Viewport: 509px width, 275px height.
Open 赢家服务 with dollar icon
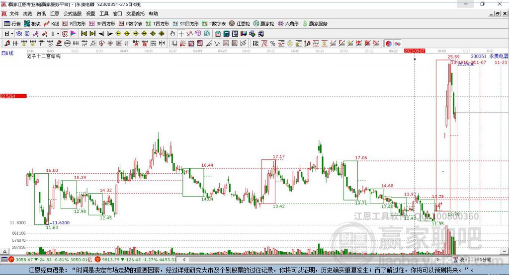(315, 24)
